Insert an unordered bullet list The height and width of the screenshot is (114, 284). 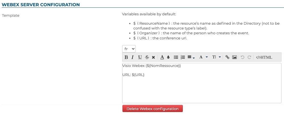(176, 57)
